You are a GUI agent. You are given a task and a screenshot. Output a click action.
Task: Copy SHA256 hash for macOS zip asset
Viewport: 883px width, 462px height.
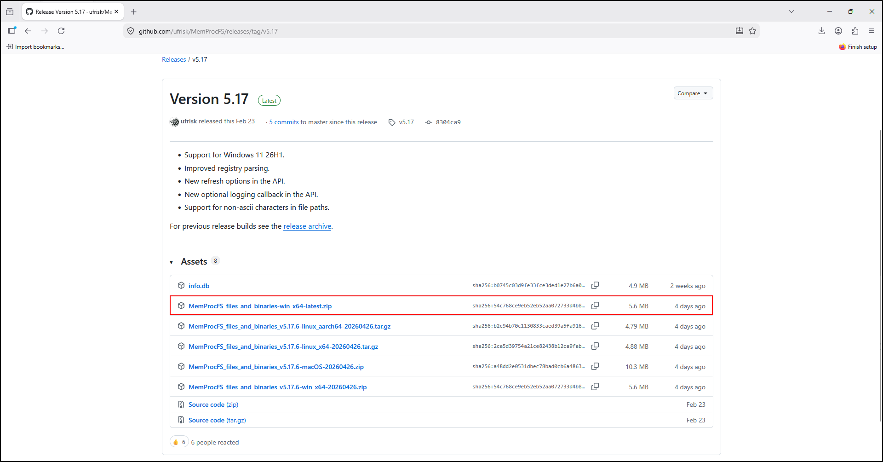(x=595, y=366)
